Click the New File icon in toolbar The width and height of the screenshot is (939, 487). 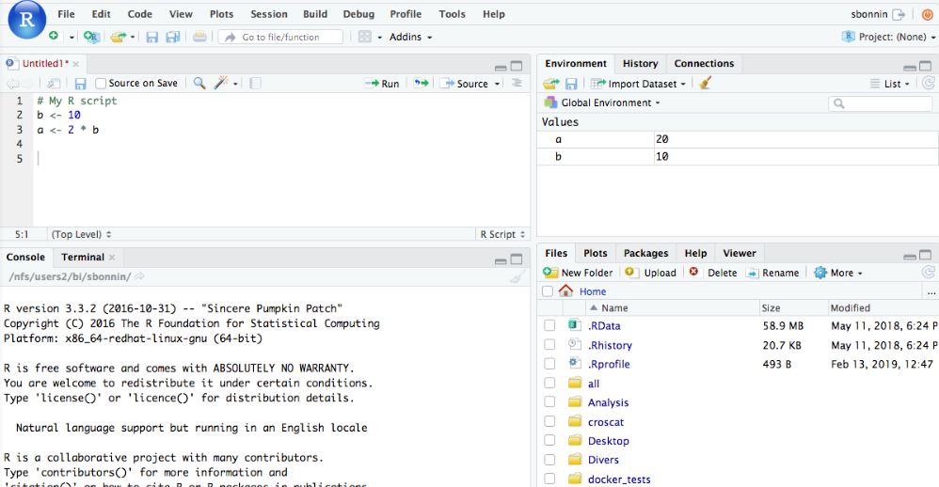point(54,37)
